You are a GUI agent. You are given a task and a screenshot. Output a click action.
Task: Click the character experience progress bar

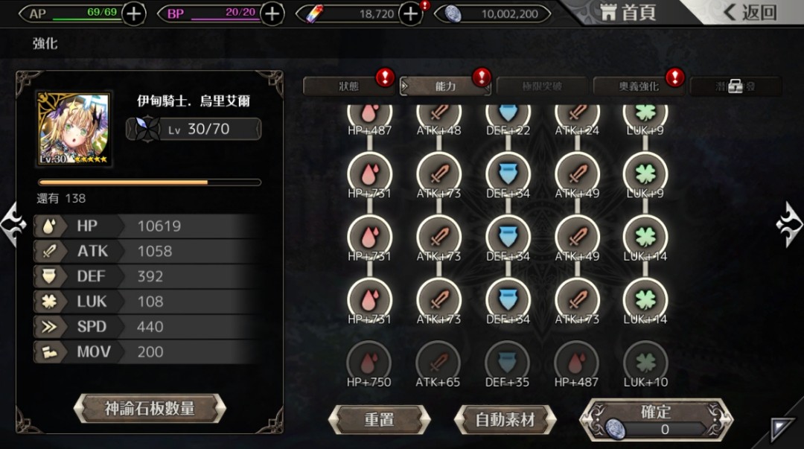pos(149,182)
